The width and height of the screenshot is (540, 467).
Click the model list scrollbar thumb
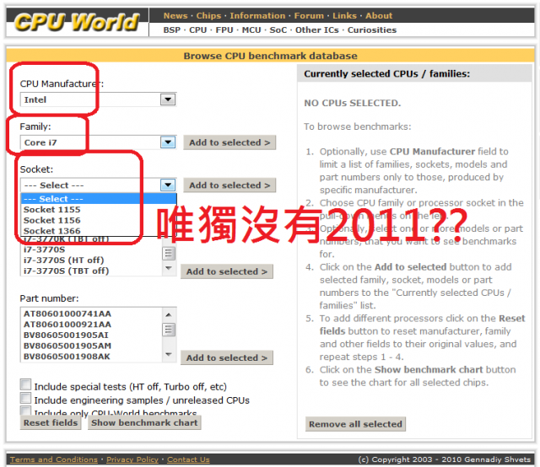[169, 254]
